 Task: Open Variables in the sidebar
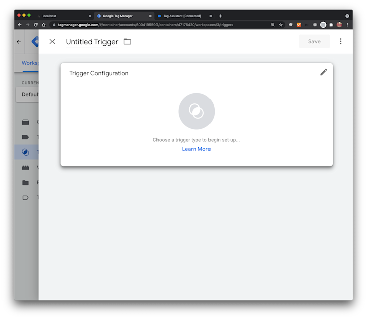[27, 168]
